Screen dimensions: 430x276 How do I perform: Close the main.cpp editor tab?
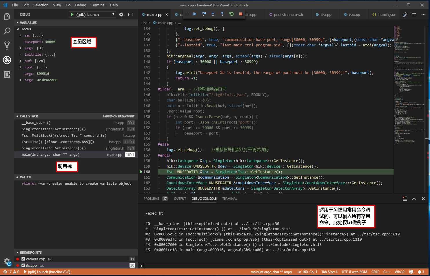click(x=167, y=14)
